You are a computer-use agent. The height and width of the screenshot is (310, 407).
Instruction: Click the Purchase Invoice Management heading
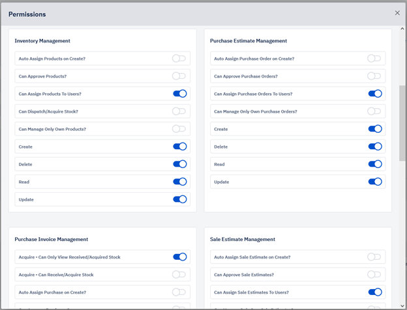(52, 239)
